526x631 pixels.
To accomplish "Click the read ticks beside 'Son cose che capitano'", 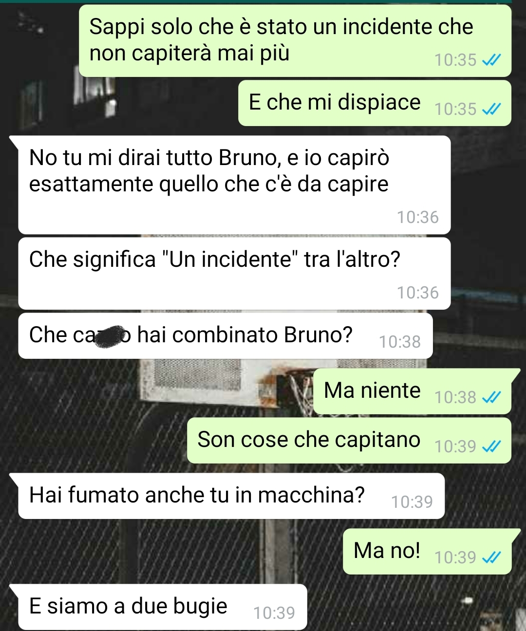I will tap(491, 446).
